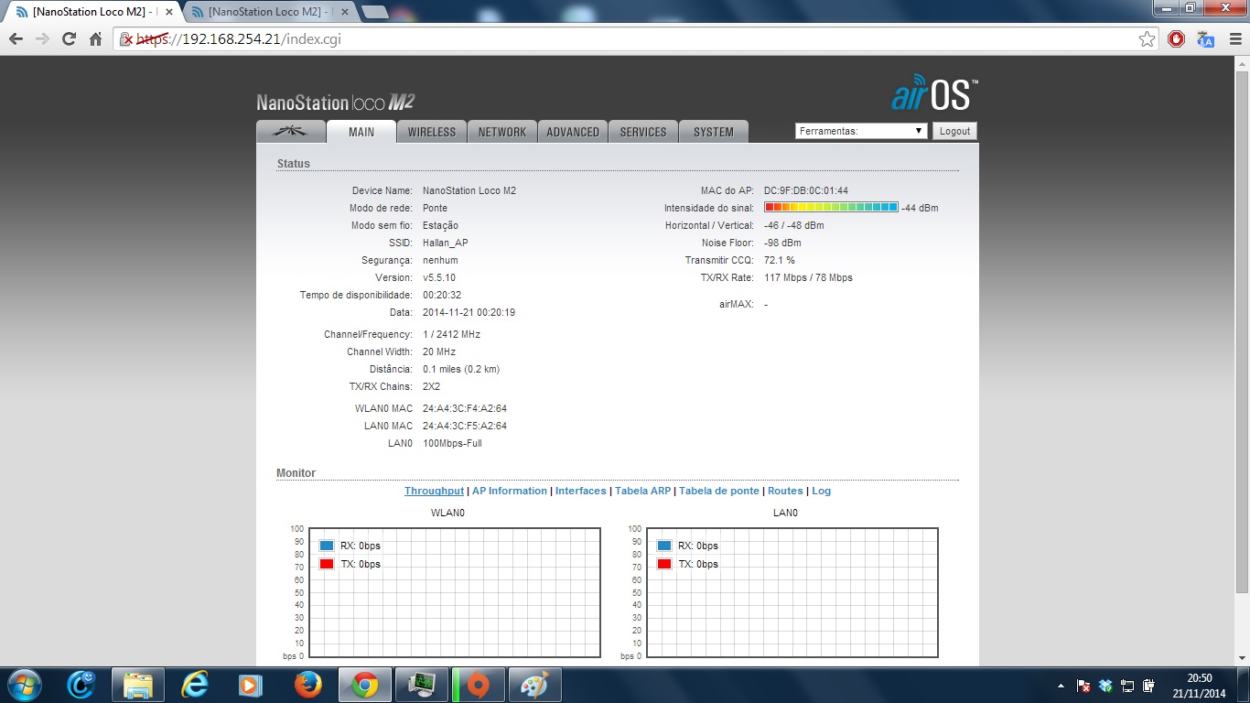This screenshot has width=1250, height=703.
Task: Click the TX/RX rate 117 Mbps / 78 Mbps
Action: tap(808, 277)
